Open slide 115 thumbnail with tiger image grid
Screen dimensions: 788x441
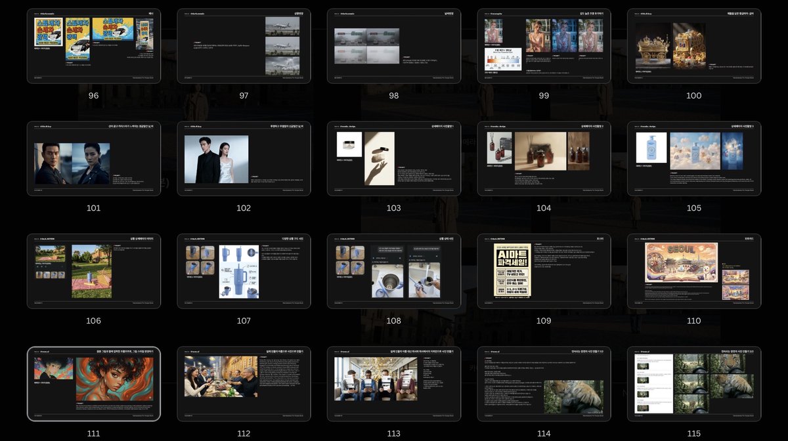pyautogui.click(x=694, y=384)
